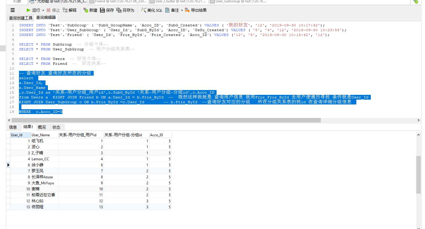Viewport: 425px width, 229px height.
Task: Open the 结果1 result tab
Action: (x=28, y=127)
